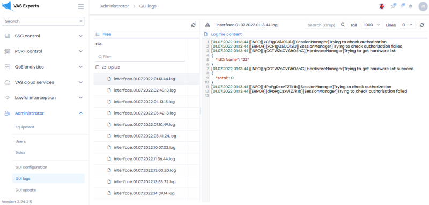This screenshot has width=429, height=205.
Task: Collapse the Dpiui2 folder tree node
Action: pos(98,67)
